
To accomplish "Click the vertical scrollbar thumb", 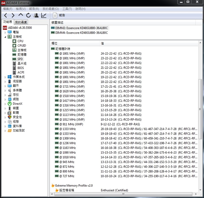I will pos(200,109).
